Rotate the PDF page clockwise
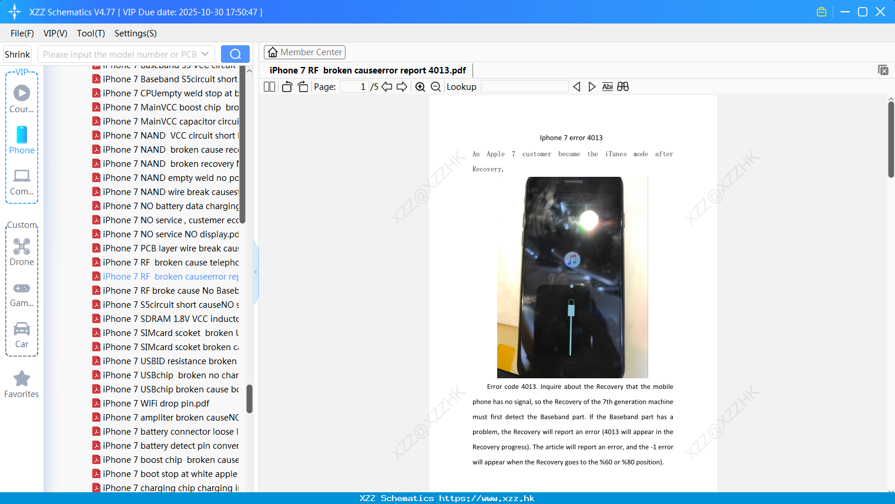 pyautogui.click(x=303, y=87)
